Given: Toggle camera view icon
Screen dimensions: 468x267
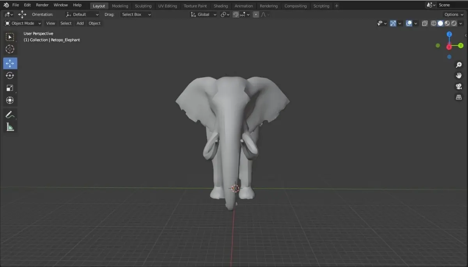Looking at the screenshot, I should point(459,86).
